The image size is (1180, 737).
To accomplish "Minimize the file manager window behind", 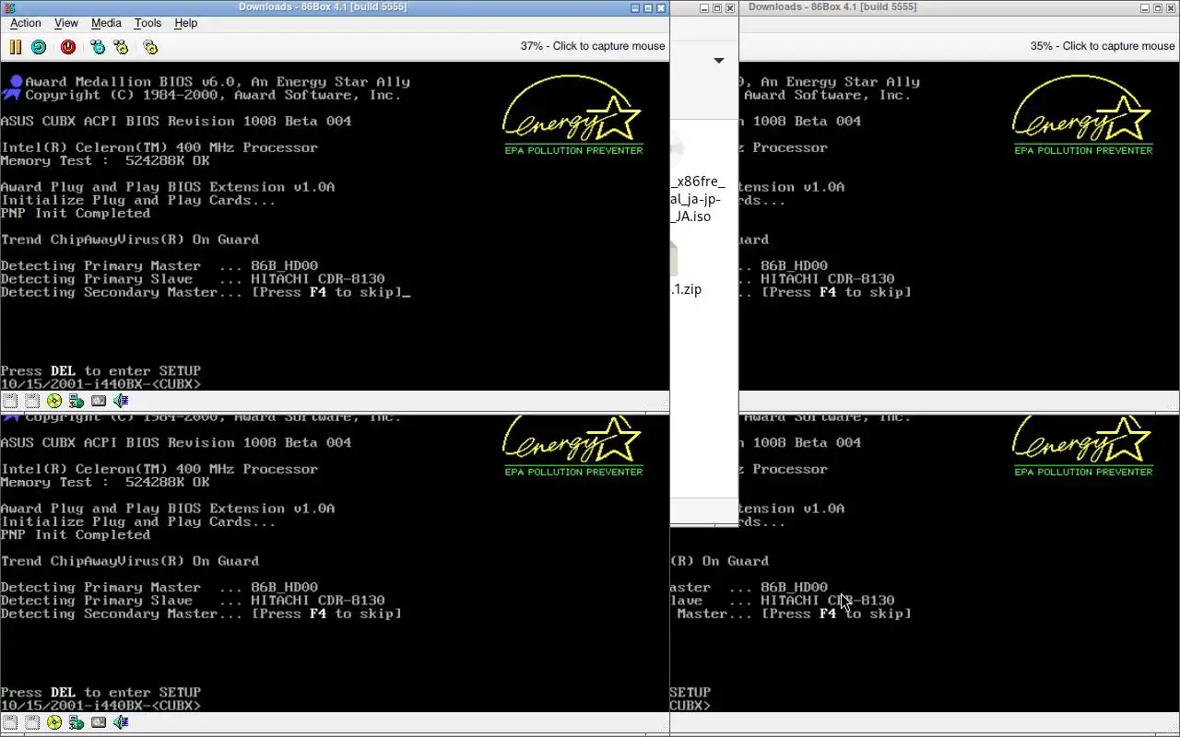I will (704, 7).
